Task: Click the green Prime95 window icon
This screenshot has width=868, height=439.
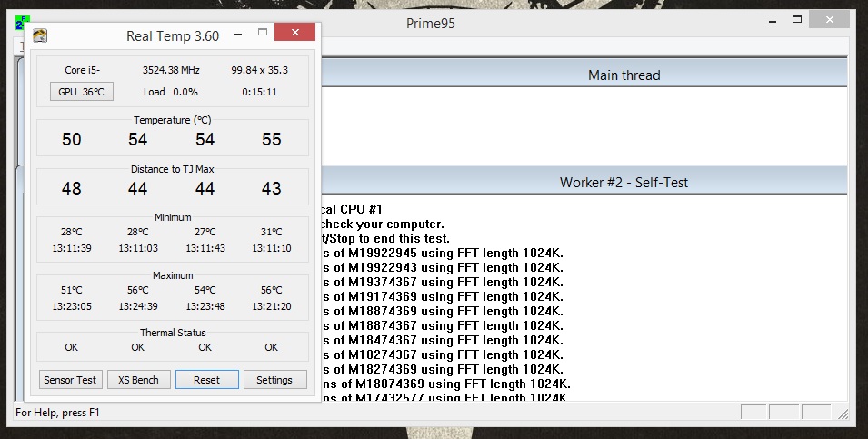Action: click(23, 22)
